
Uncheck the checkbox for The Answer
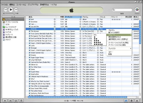[29, 31]
